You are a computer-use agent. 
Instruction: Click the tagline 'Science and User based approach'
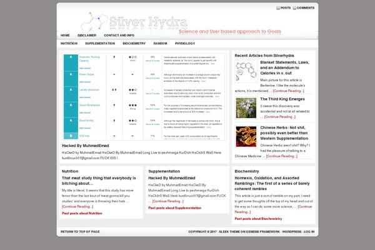pyautogui.click(x=230, y=32)
